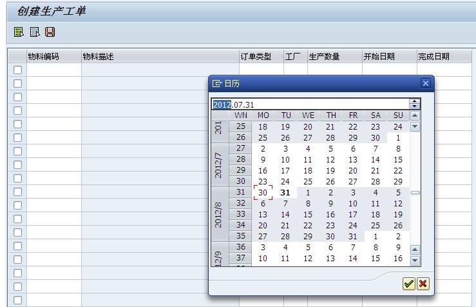Click the SU weekday header in calendar

click(x=398, y=115)
